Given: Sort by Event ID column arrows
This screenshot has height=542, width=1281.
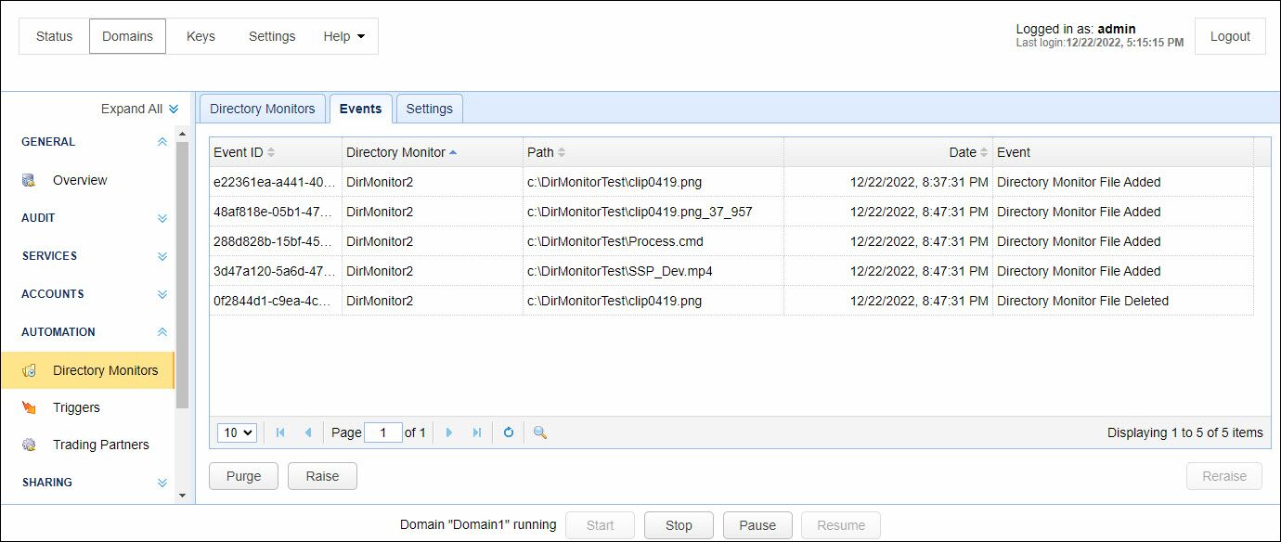Looking at the screenshot, I should 271,152.
